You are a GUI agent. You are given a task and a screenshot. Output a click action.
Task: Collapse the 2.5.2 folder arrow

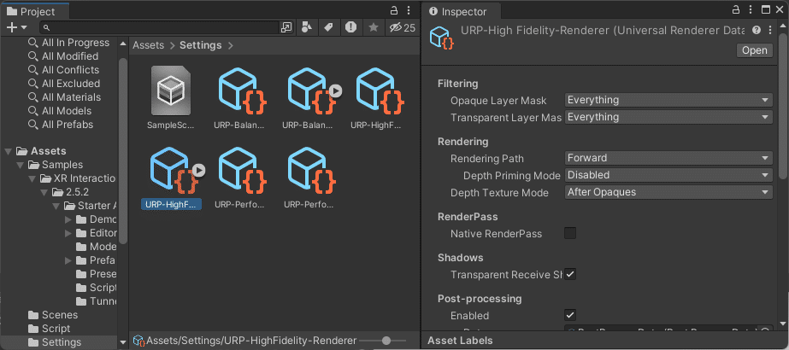44,192
